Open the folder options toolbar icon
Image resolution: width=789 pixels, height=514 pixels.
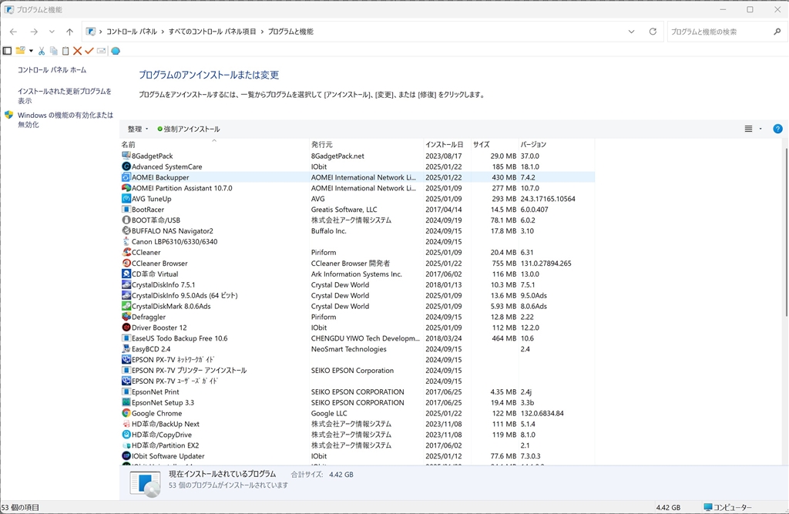[20, 51]
